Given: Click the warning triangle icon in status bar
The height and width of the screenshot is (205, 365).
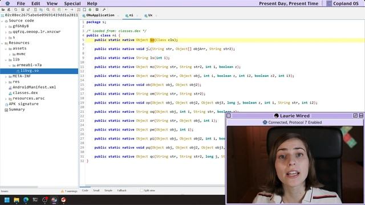Looking at the screenshot, I should tap(62, 191).
